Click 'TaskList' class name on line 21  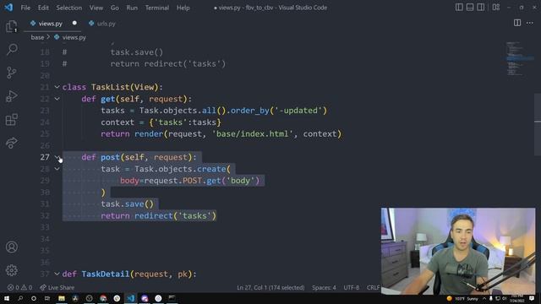(111, 87)
